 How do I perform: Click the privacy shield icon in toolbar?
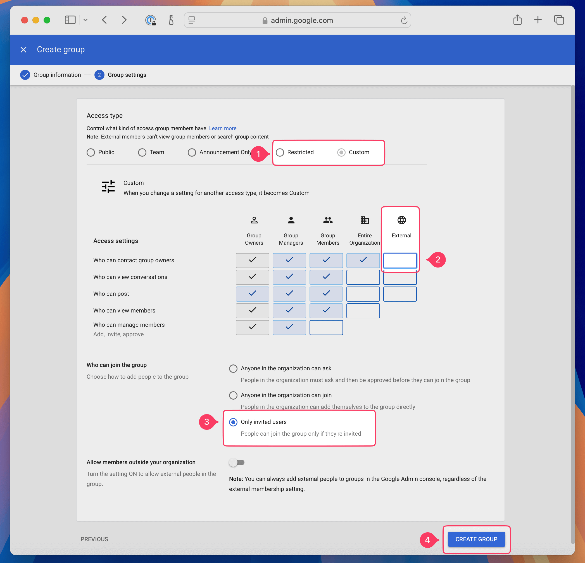150,20
